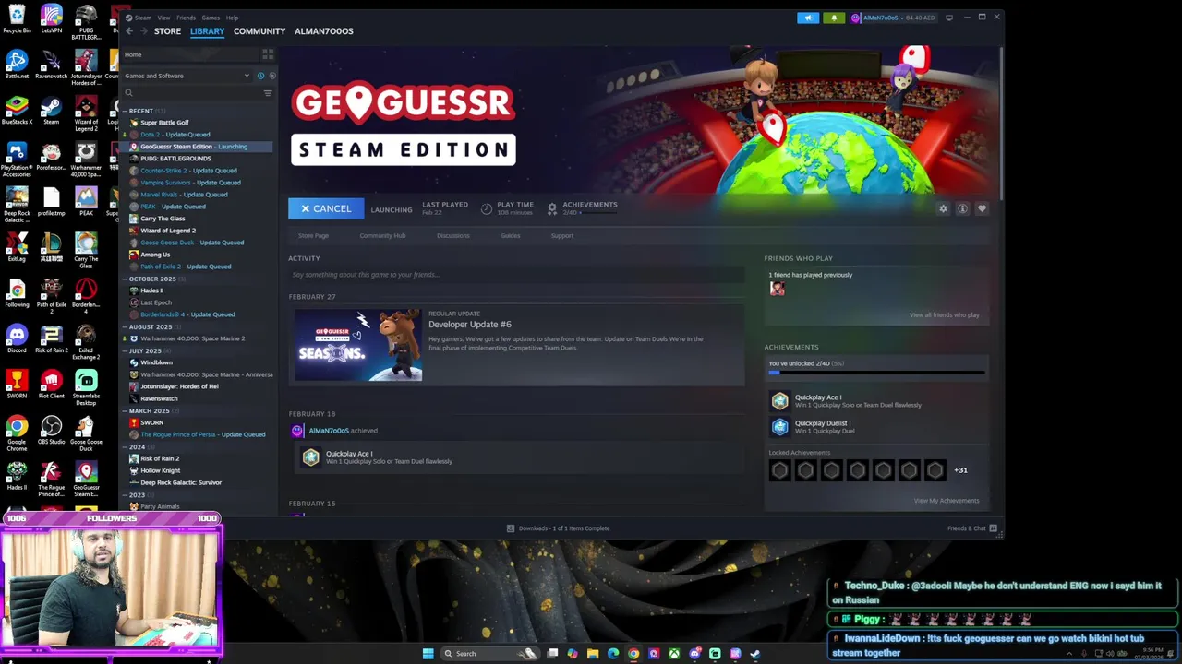Open the Discussions link

[452, 235]
